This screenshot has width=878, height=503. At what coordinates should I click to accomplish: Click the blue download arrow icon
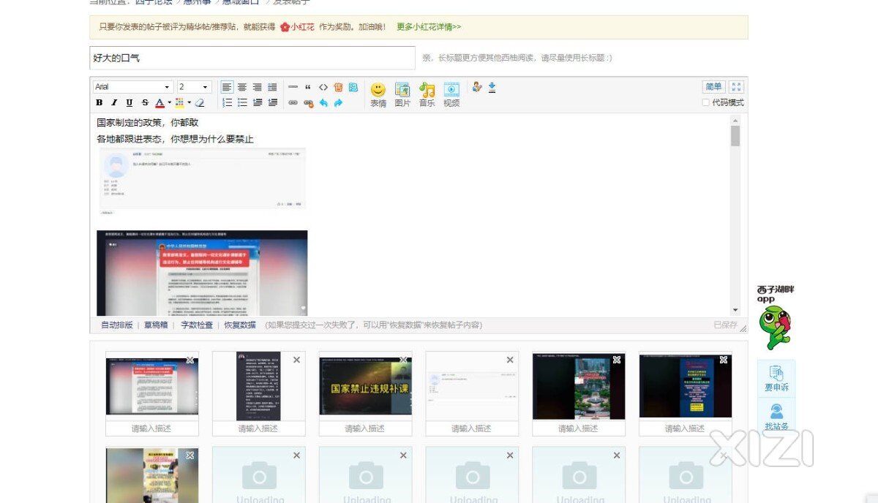click(x=492, y=87)
